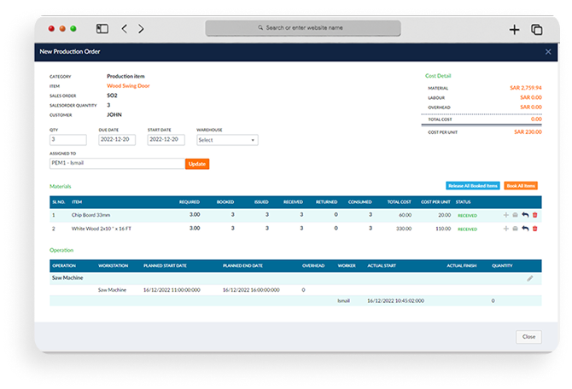The image size is (572, 389).
Task: Close the New Production Order dialog with X
Action: [x=548, y=52]
